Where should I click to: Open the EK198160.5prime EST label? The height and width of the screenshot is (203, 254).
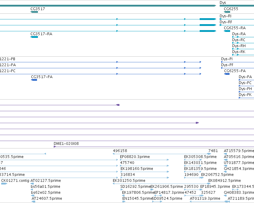click(x=137, y=169)
